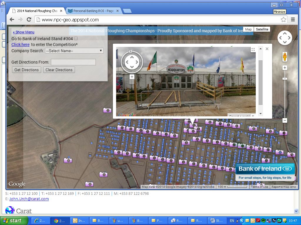Tick Go to Bank of Ireland Stand #304
This screenshot has width=301, height=225.
76,38
